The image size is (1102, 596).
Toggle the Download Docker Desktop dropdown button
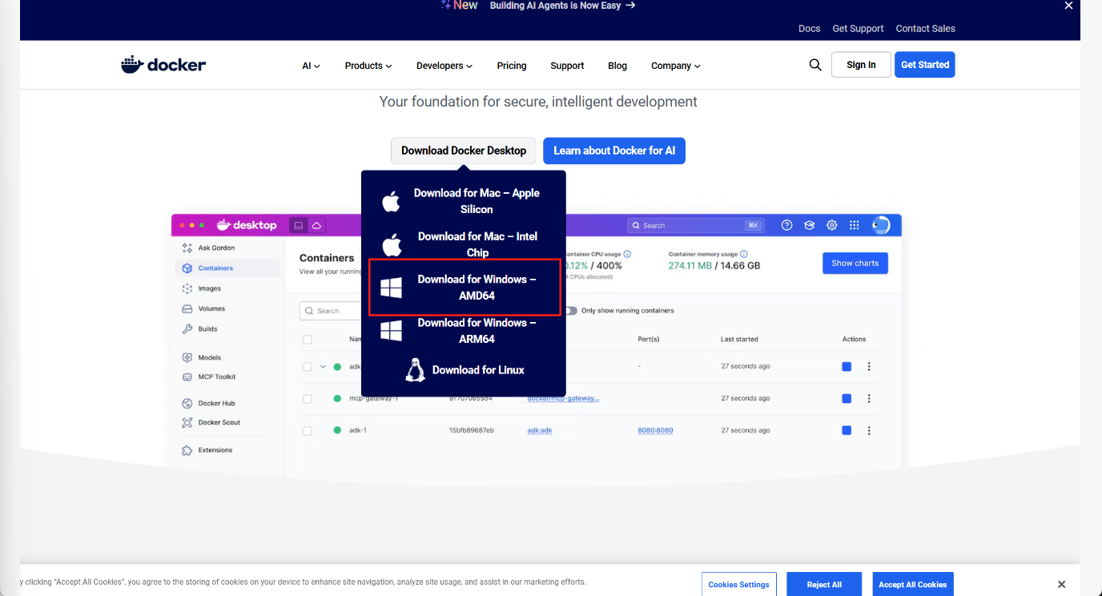click(x=464, y=151)
